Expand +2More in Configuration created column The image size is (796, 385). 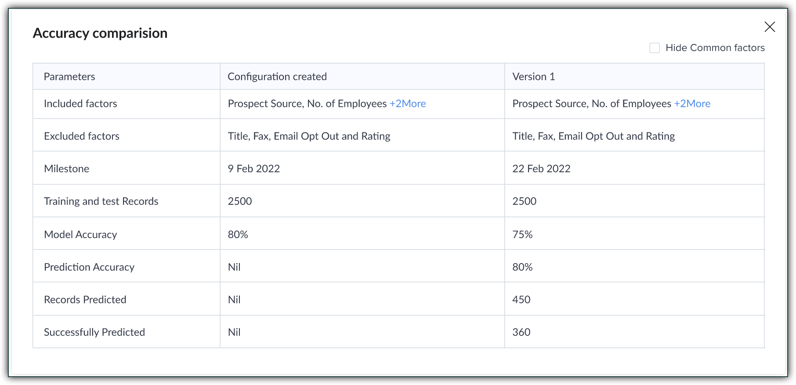point(407,103)
